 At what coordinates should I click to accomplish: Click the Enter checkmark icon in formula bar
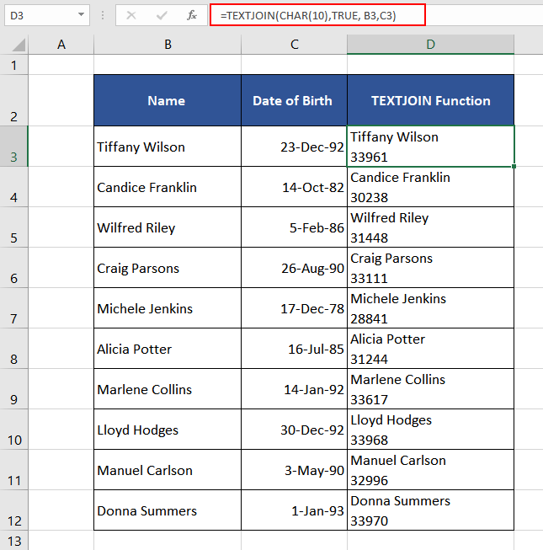coord(161,15)
